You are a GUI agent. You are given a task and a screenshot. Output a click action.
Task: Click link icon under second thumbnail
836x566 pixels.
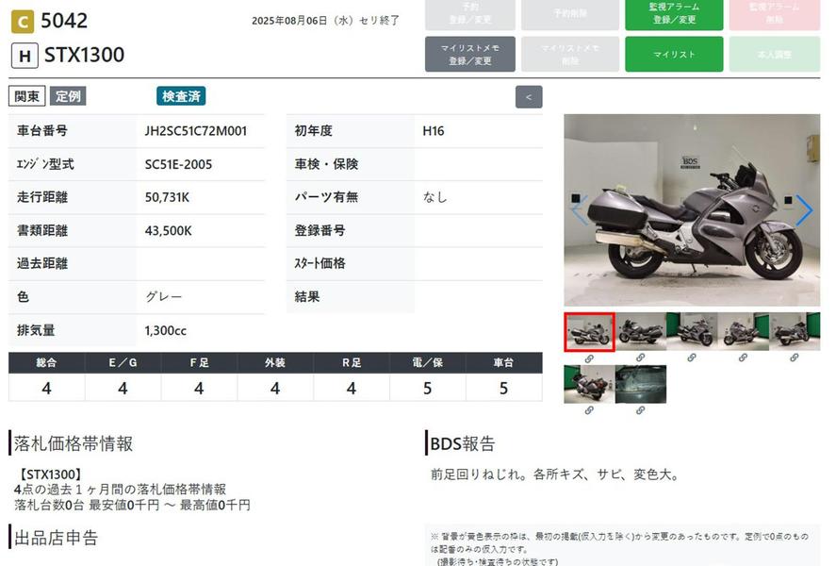point(640,358)
